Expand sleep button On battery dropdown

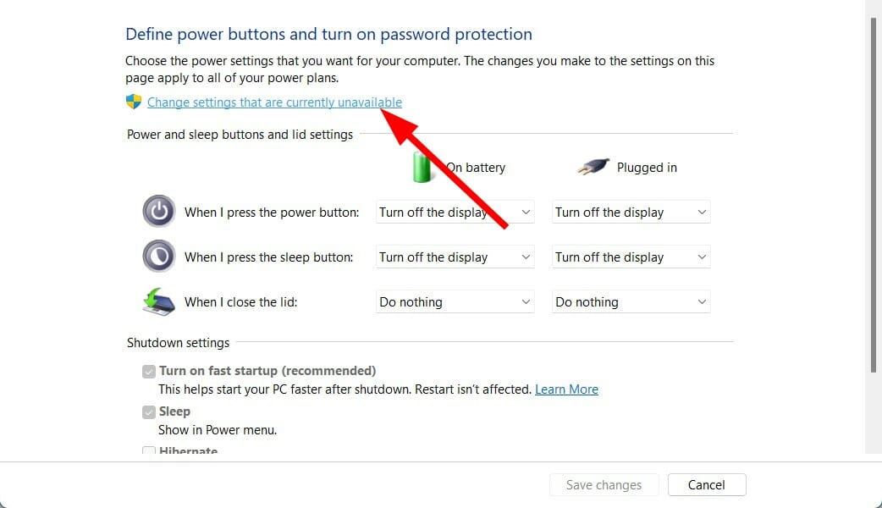tap(455, 257)
